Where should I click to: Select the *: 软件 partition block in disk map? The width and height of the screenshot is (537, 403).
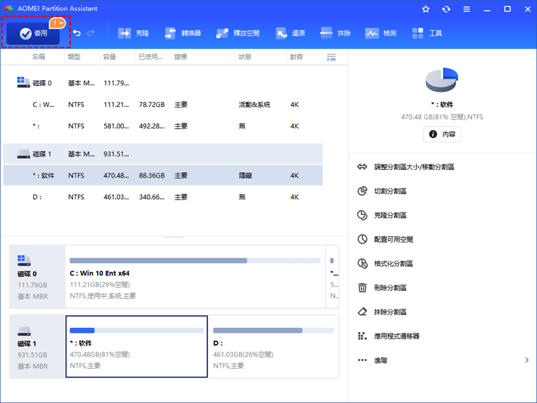pyautogui.click(x=137, y=346)
